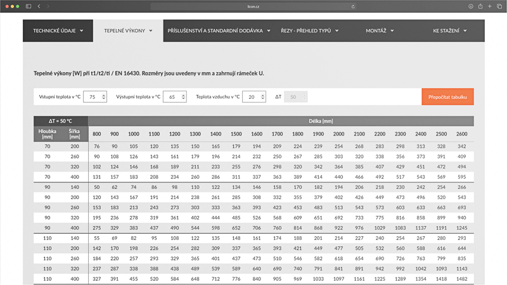Viewport: 507px width, 285px height.
Task: Reload the page with the refresh icon
Action: click(353, 6)
